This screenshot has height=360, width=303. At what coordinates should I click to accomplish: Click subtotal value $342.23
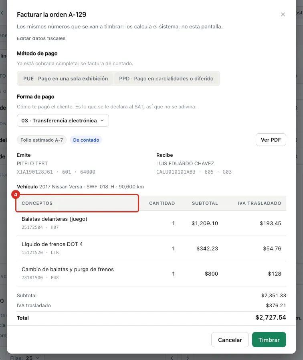point(207,249)
